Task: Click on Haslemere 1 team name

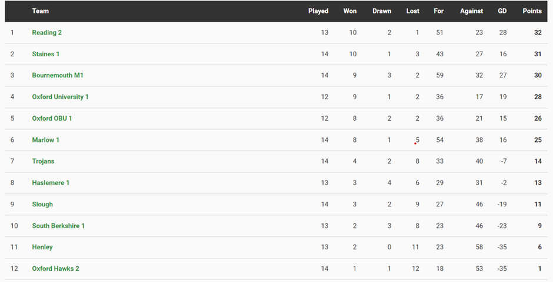Action: (51, 183)
